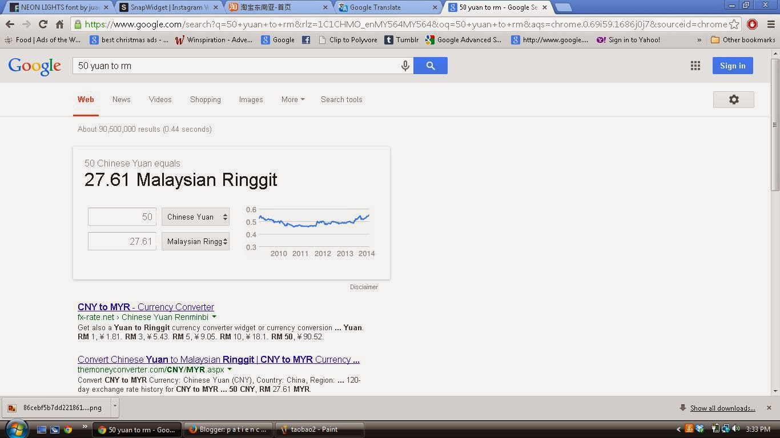This screenshot has height=438, width=780.
Task: Show more bookmarks with the overflow chevron
Action: [699, 40]
